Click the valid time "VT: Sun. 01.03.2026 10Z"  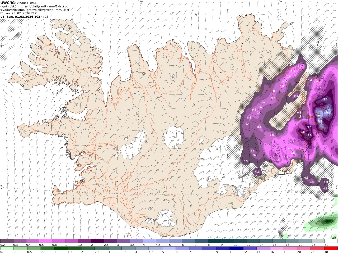(x=20, y=16)
